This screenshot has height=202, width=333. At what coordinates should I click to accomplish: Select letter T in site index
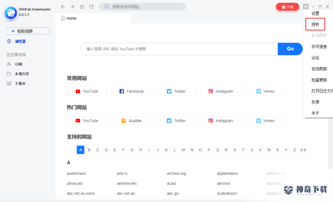click(x=243, y=150)
